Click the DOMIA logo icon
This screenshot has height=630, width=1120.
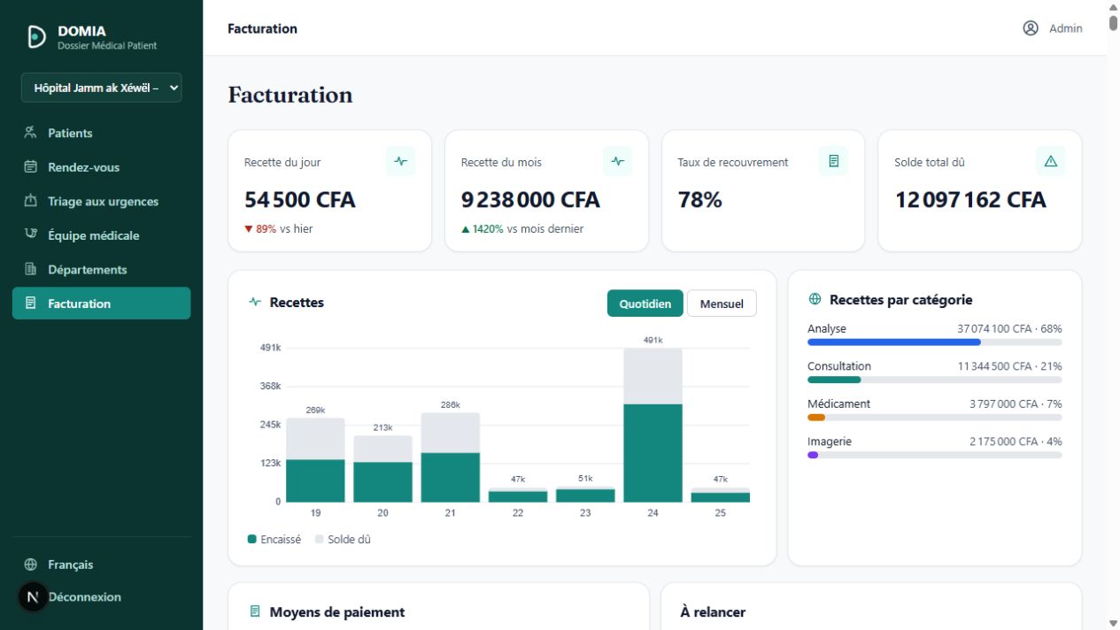[x=36, y=36]
